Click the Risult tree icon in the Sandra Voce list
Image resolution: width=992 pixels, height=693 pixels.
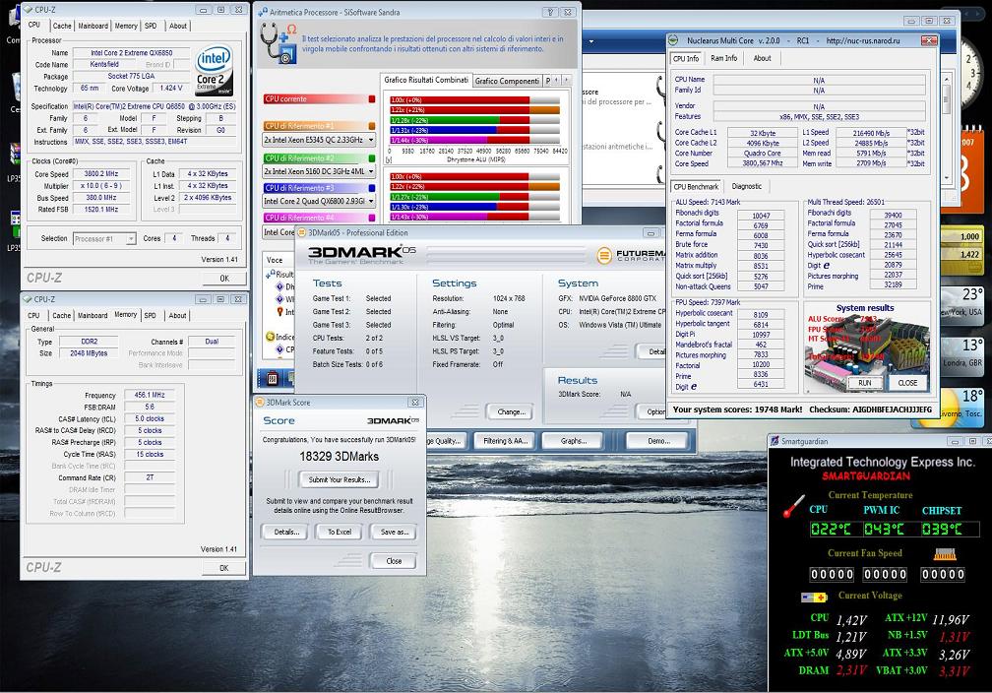[270, 274]
